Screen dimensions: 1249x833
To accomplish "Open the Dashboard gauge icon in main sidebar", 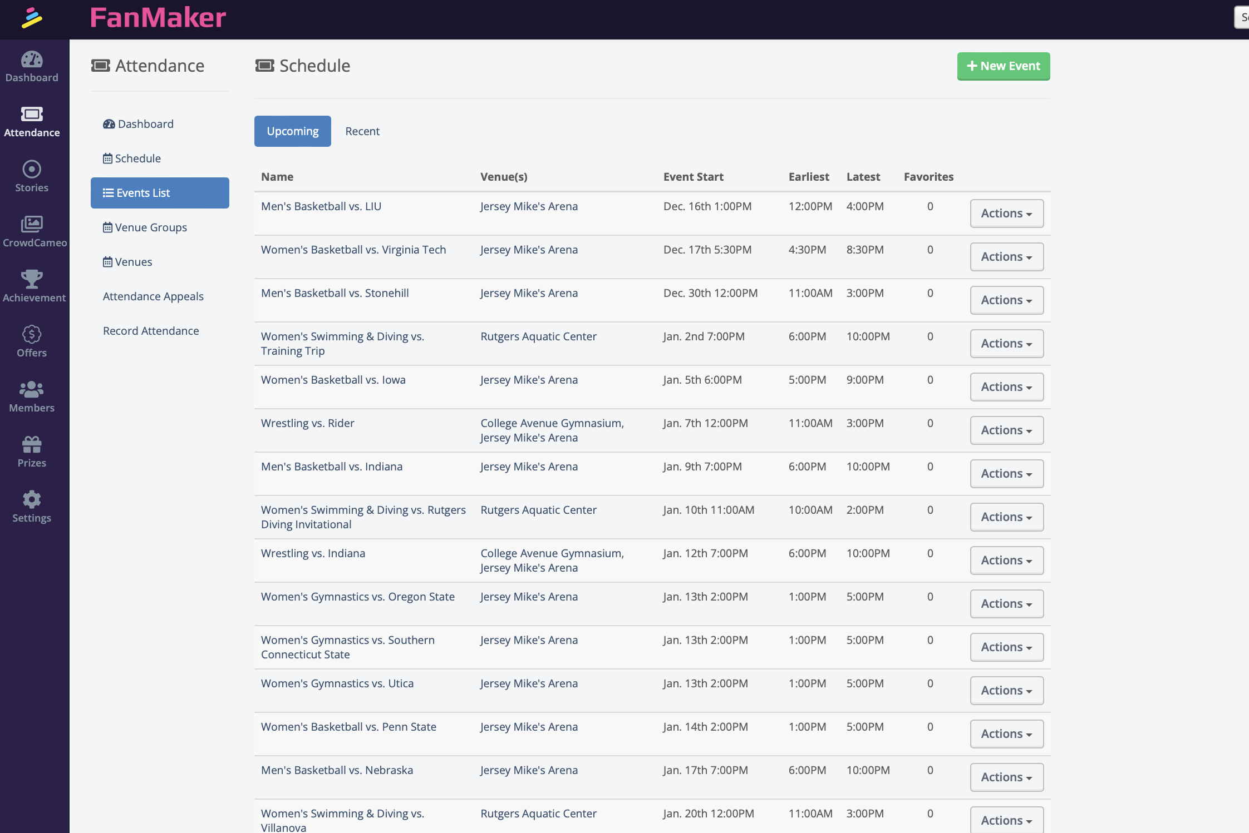I will coord(32,60).
